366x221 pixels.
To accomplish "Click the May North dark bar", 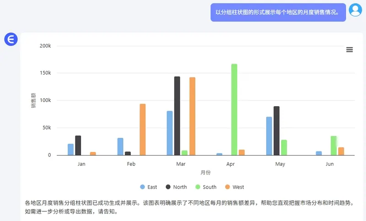I will point(276,131).
